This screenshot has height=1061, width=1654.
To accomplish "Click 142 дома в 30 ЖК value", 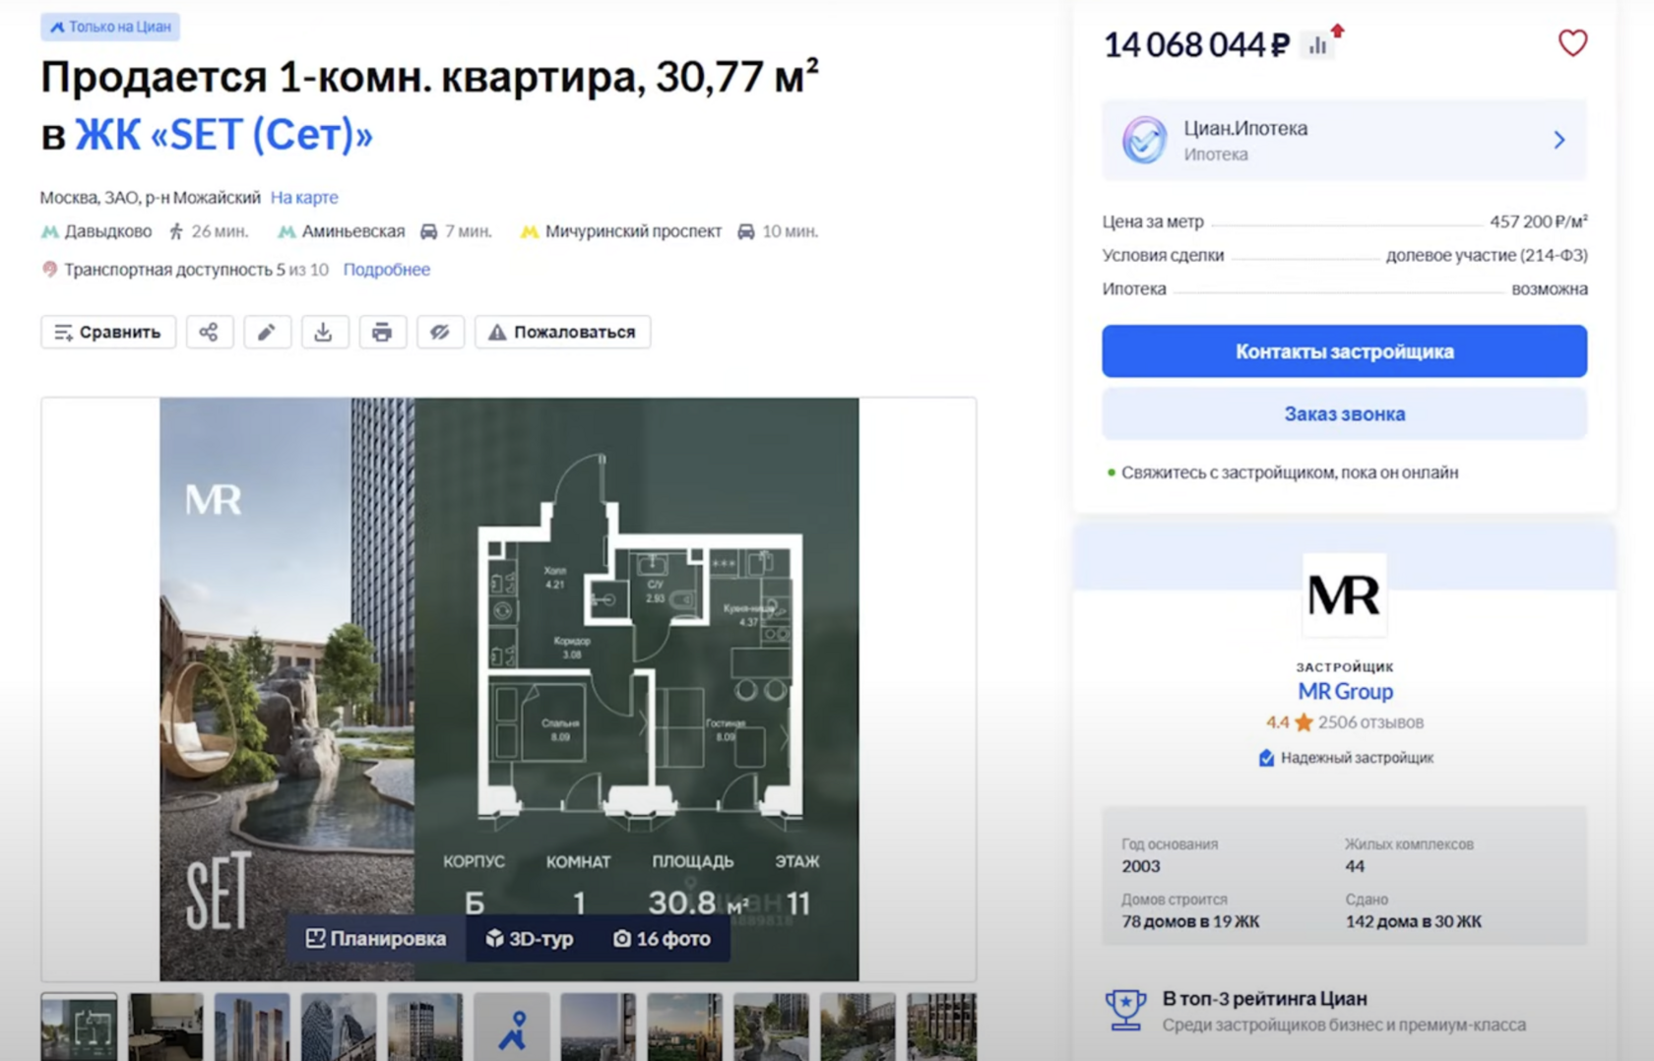I will click(1413, 922).
